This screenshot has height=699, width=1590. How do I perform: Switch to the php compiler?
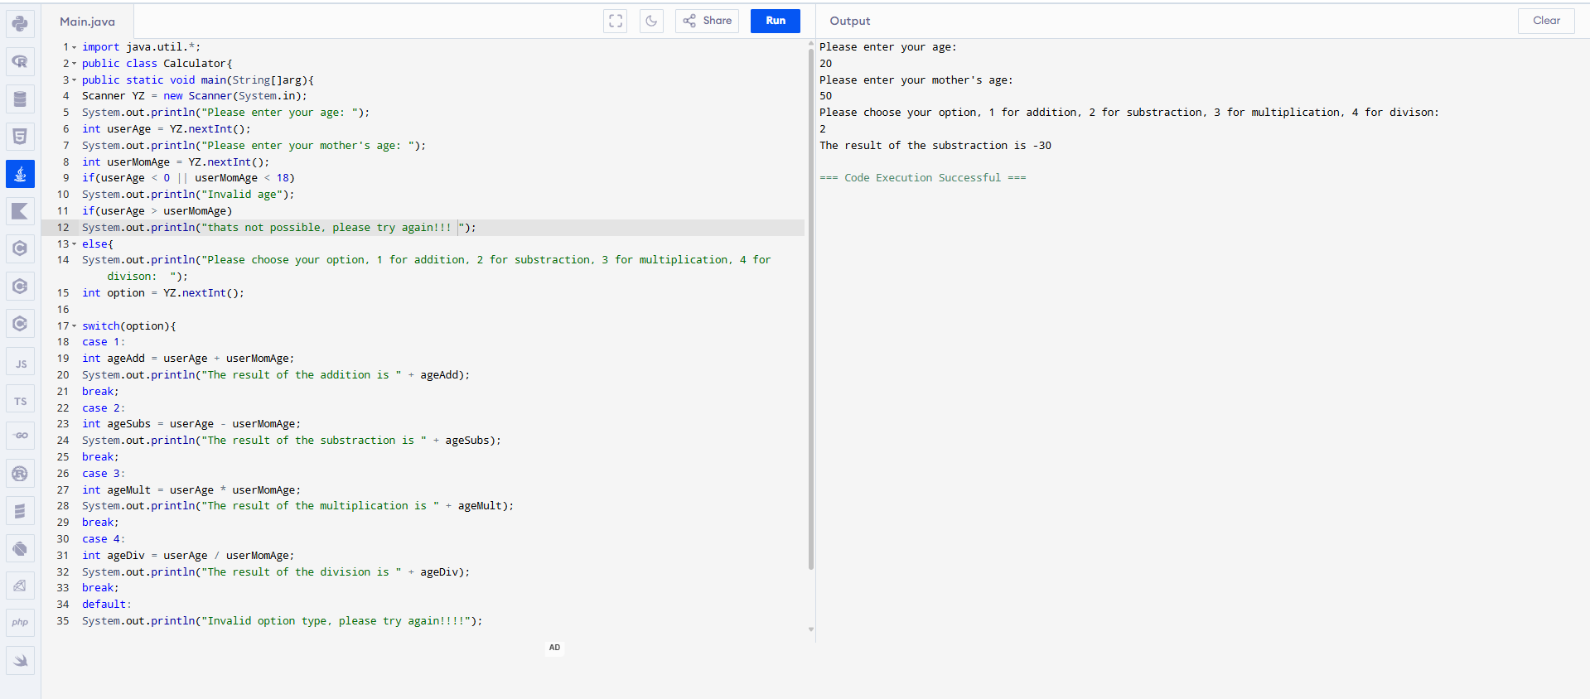coord(20,622)
